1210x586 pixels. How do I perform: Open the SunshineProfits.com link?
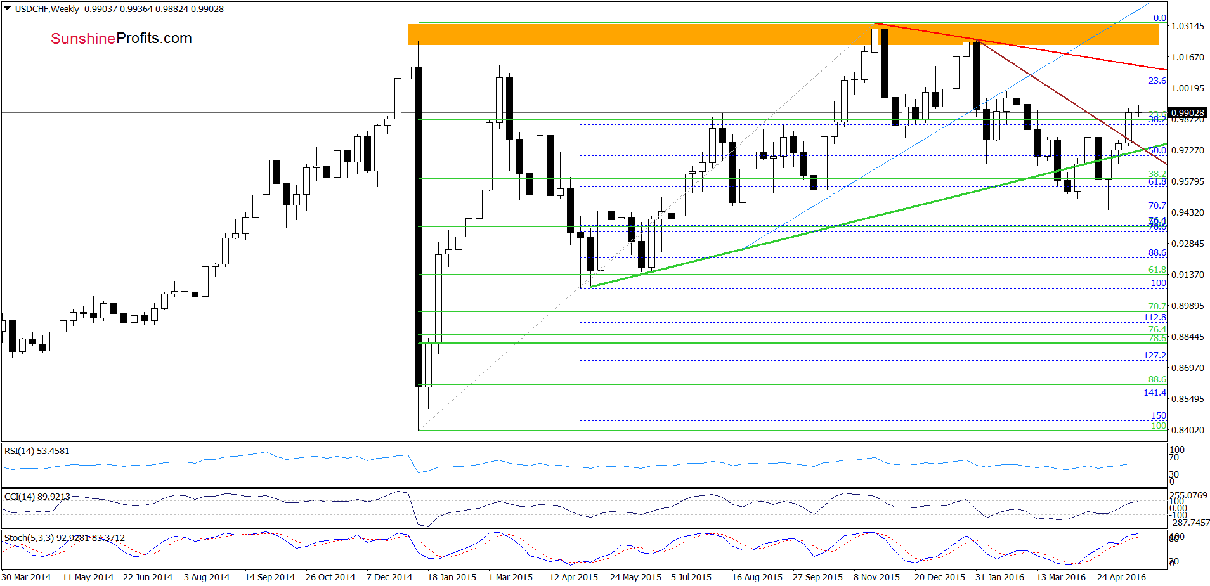point(121,39)
